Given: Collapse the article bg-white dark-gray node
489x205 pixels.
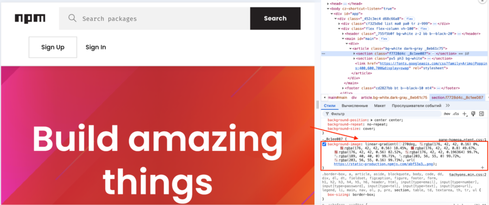Looking at the screenshot, I should 351,49.
